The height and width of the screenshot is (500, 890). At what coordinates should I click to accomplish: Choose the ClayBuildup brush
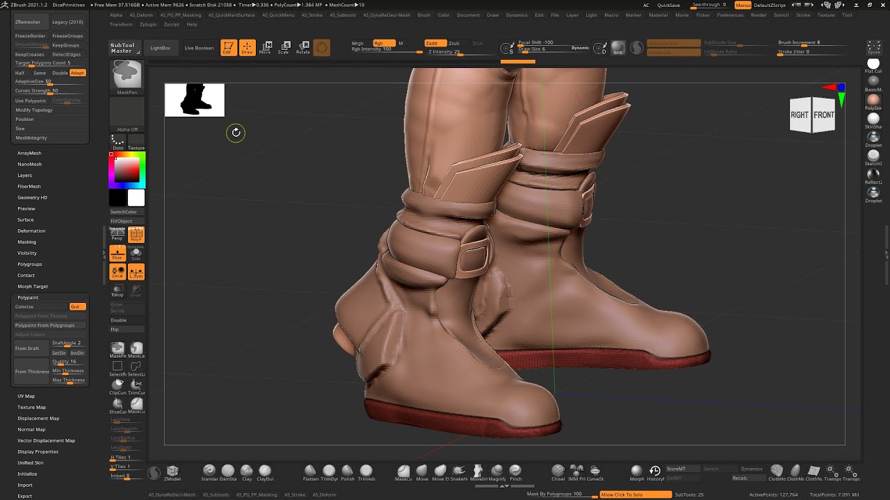[265, 473]
